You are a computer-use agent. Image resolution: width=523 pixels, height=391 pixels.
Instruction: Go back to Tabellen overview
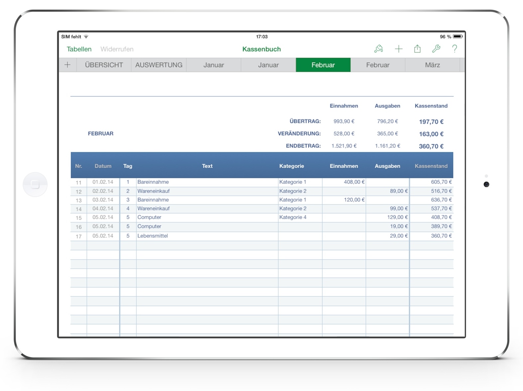[x=79, y=49]
